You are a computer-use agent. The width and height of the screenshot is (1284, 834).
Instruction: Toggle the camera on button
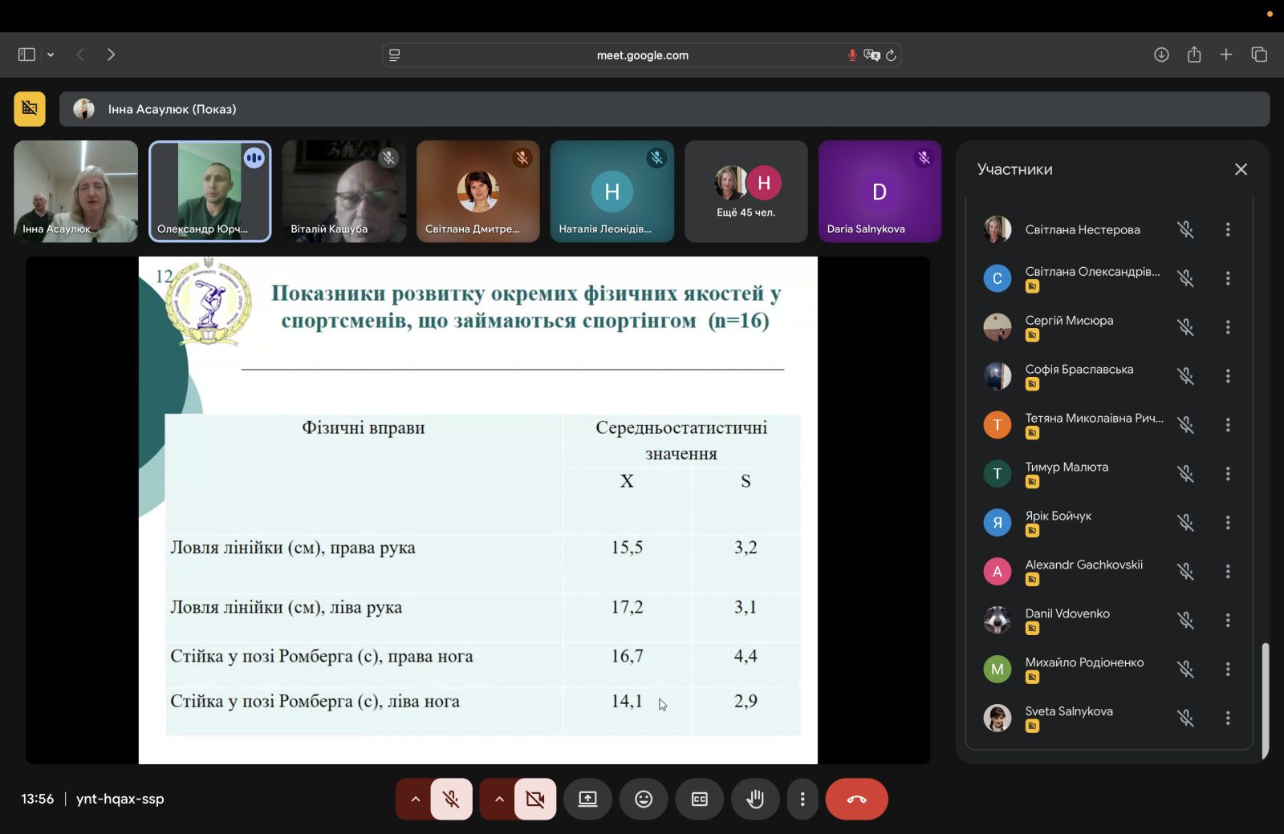(x=535, y=799)
